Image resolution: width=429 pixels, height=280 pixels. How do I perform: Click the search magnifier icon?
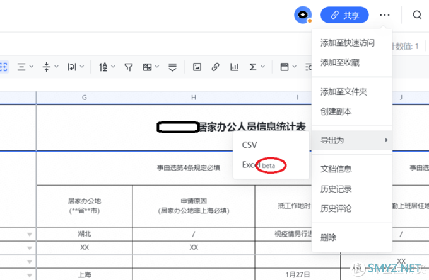pyautogui.click(x=417, y=15)
